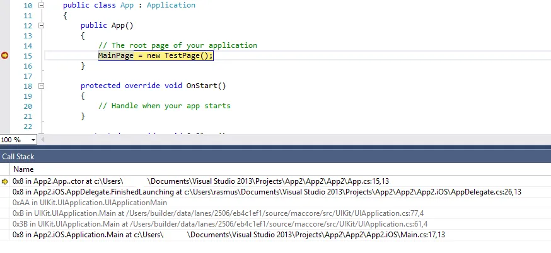Click the Name column header in Call Stack
This screenshot has width=551, height=253.
tap(23, 169)
